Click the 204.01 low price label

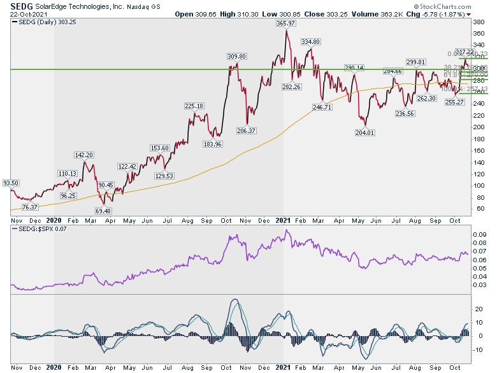click(x=365, y=132)
